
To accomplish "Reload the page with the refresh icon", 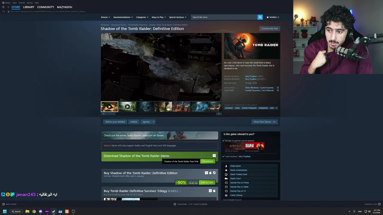I will coord(4,11).
